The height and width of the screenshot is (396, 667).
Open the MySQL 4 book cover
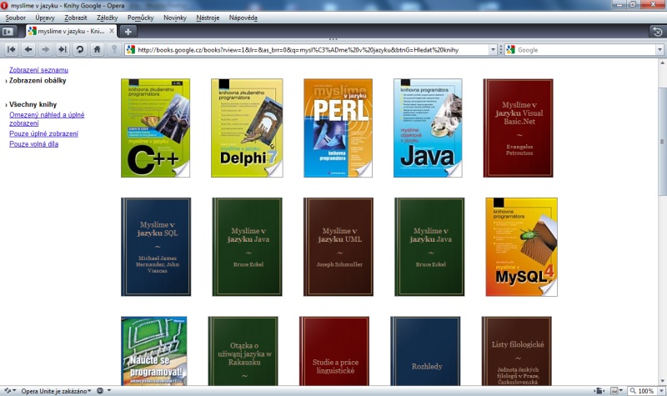pos(522,247)
